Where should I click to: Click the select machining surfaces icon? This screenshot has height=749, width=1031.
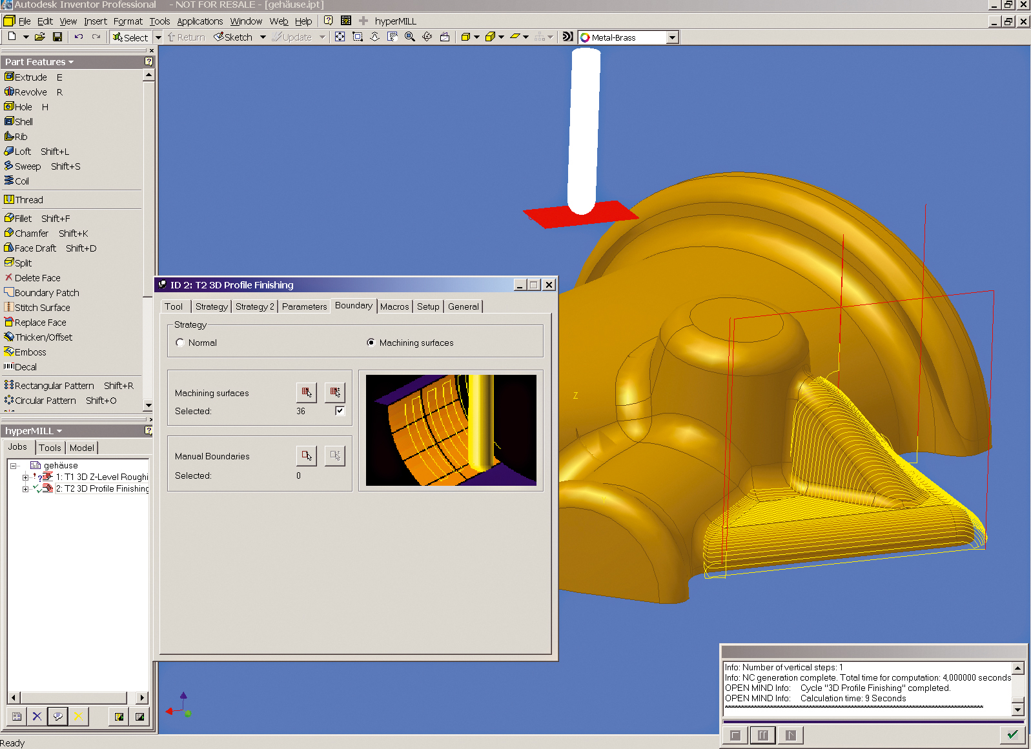tap(307, 392)
